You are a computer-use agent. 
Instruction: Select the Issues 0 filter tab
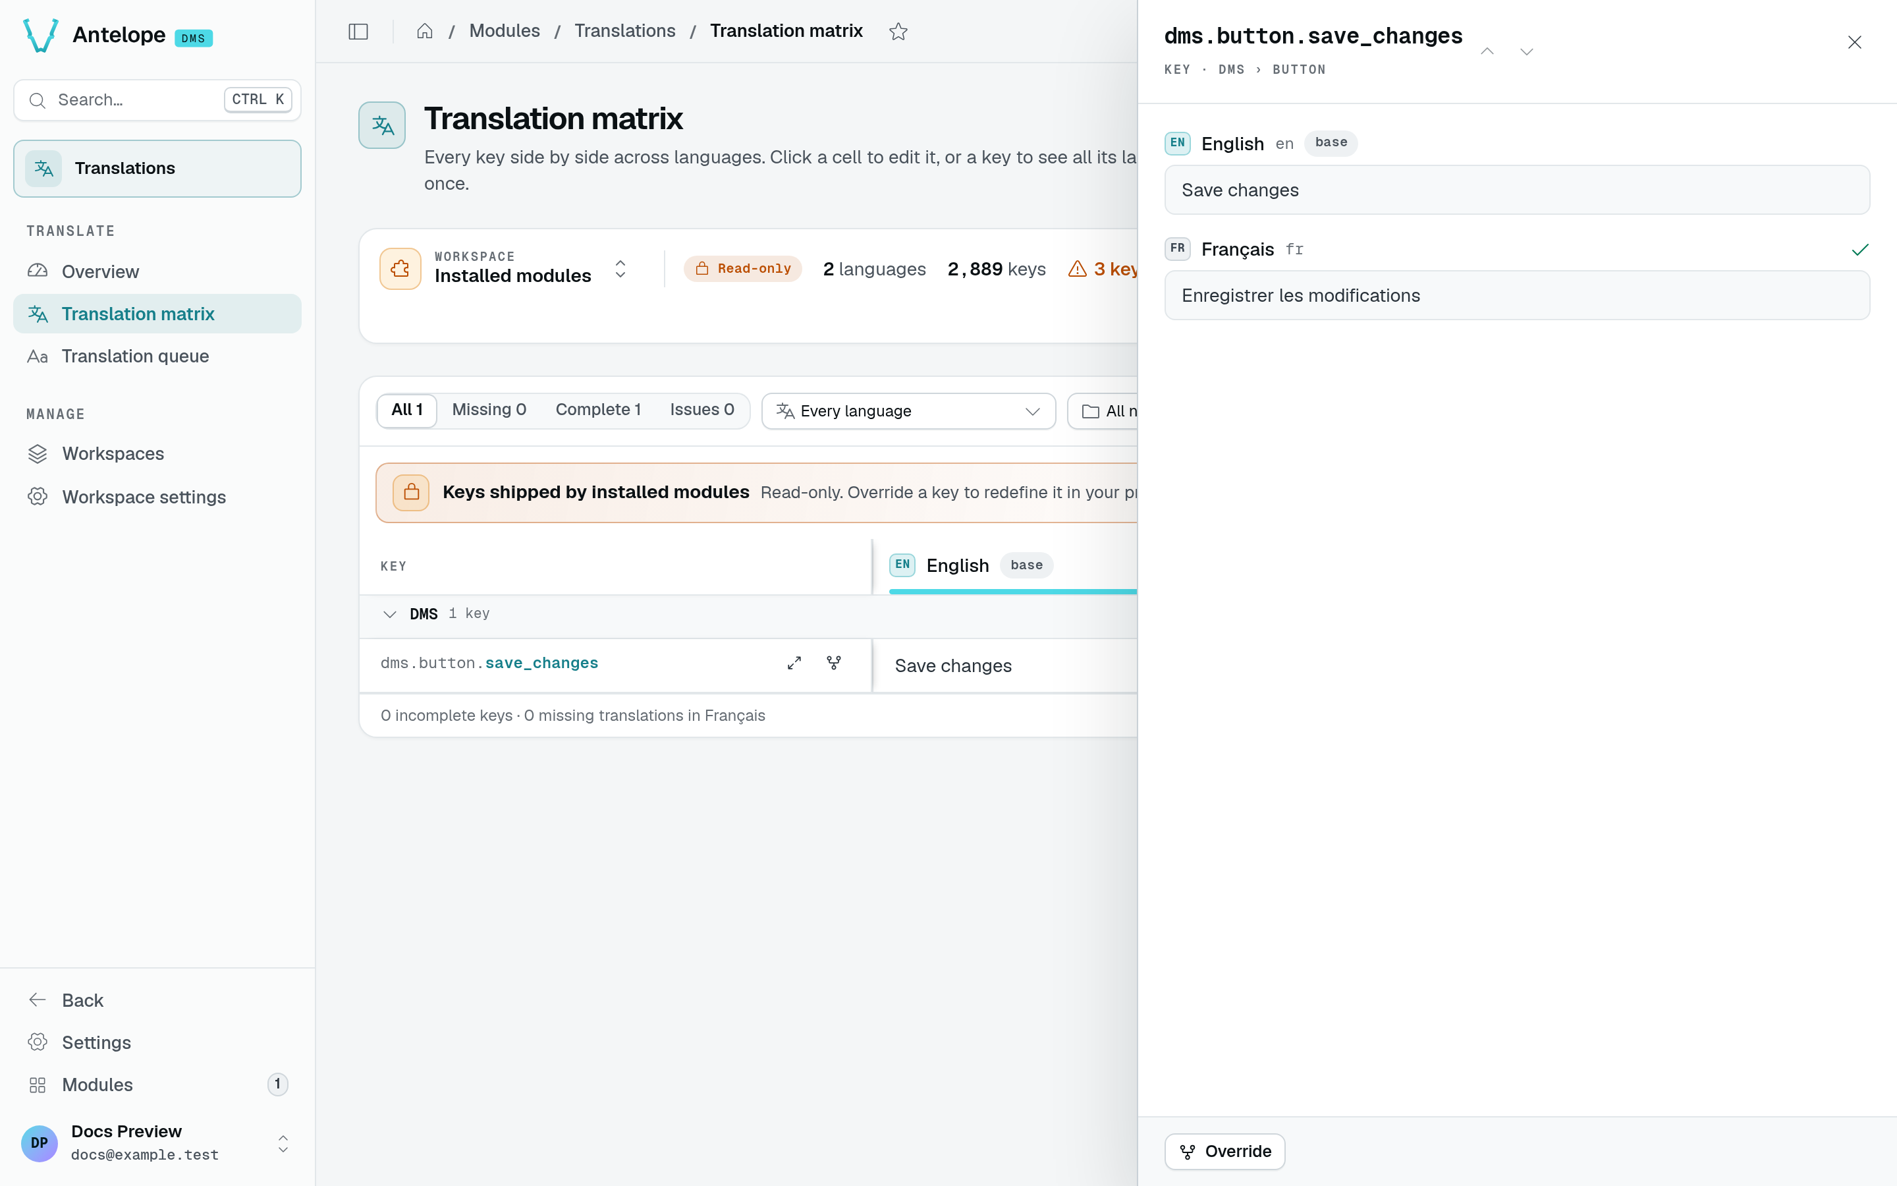[701, 410]
